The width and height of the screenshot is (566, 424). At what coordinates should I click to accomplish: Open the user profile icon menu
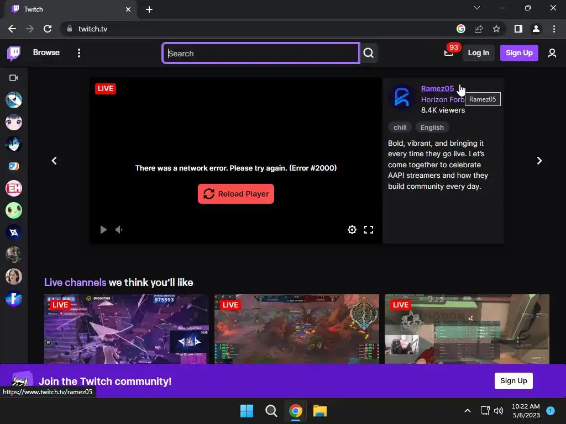[552, 53]
